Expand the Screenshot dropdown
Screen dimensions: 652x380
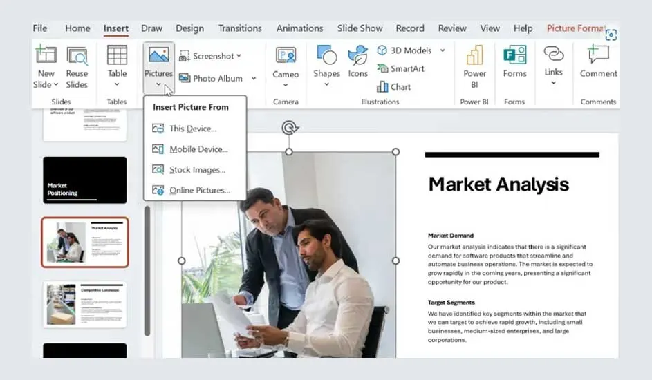(239, 56)
